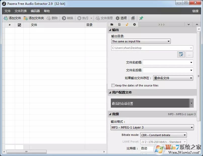203x156 pixels.
Task: Click the home icon on the toolbar
Action: pos(133,18)
